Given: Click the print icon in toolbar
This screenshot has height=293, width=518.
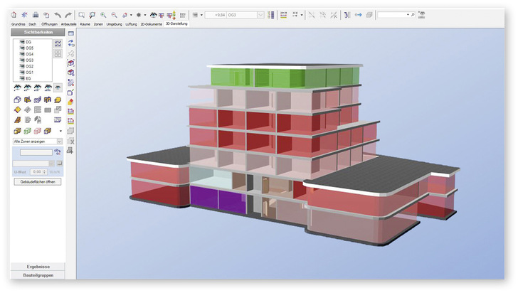Looking at the screenshot, I should (36, 14).
